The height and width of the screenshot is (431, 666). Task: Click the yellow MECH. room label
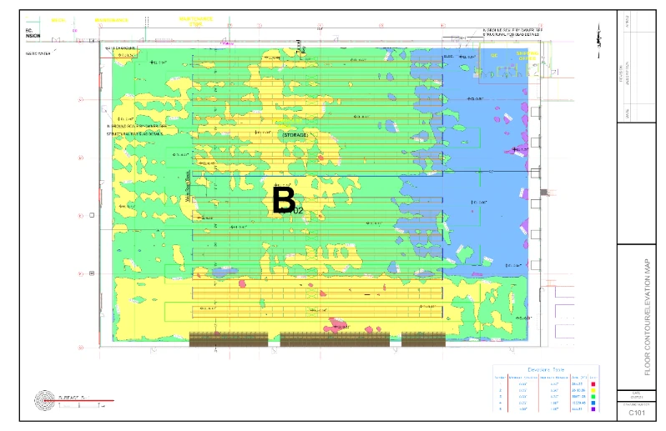58,20
